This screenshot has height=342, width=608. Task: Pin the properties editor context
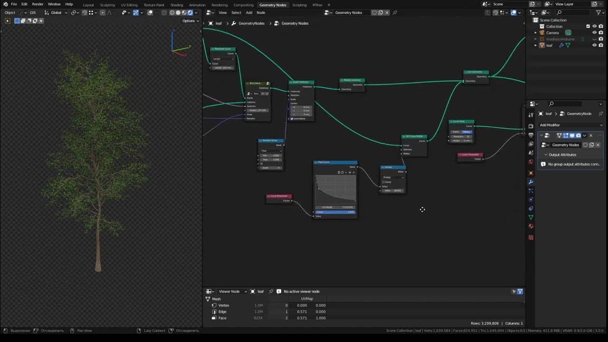(x=600, y=114)
